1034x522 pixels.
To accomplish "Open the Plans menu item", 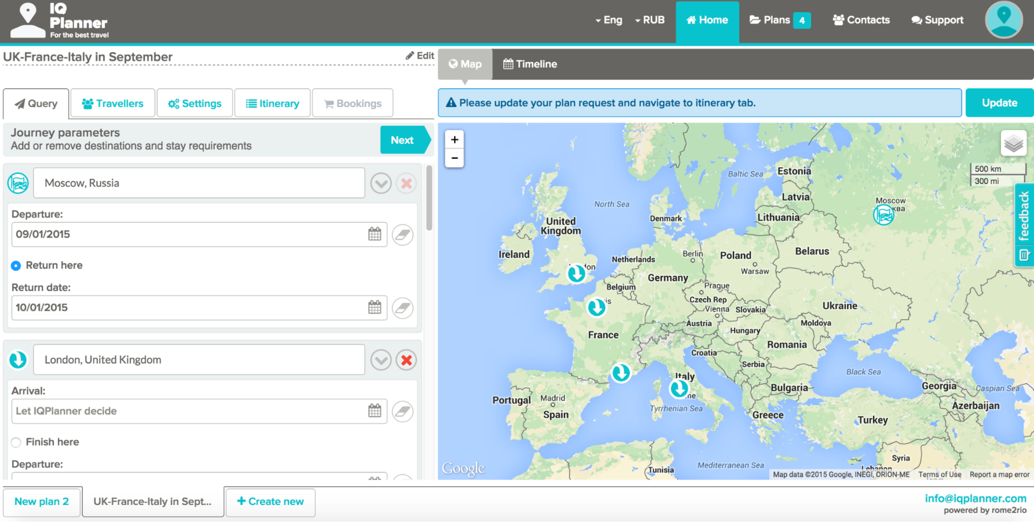I will tap(780, 20).
